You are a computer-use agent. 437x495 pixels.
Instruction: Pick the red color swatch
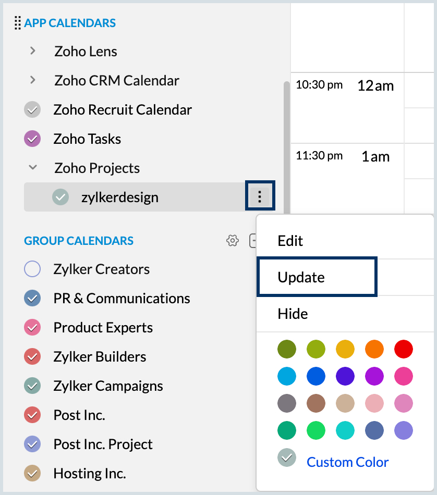point(404,349)
